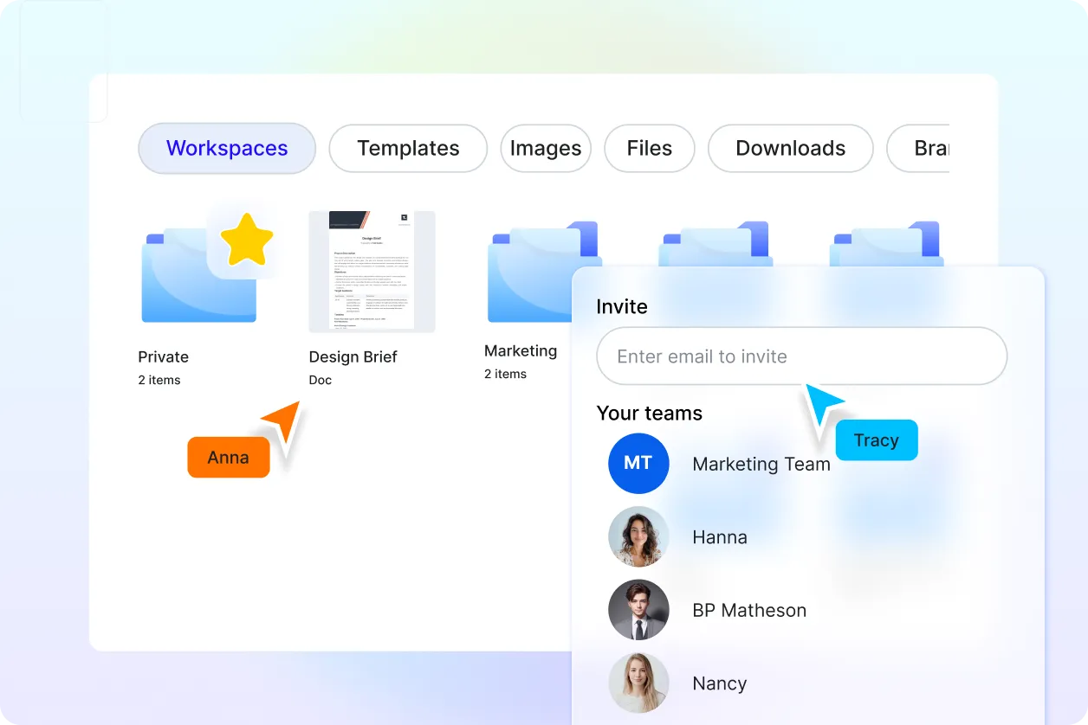Open the Workspaces tab
This screenshot has height=725, width=1088.
pyautogui.click(x=227, y=148)
